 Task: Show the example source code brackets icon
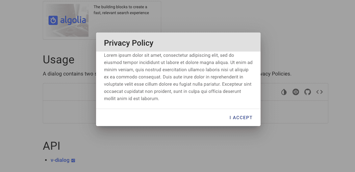319,92
